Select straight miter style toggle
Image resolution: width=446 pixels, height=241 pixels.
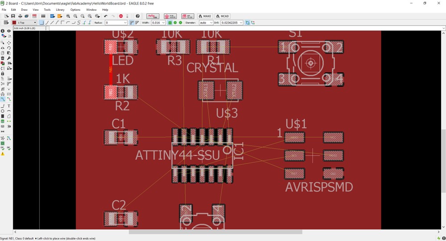coord(137,22)
